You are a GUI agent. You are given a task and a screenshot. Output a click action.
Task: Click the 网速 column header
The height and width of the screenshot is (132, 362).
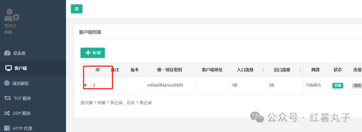pos(316,70)
